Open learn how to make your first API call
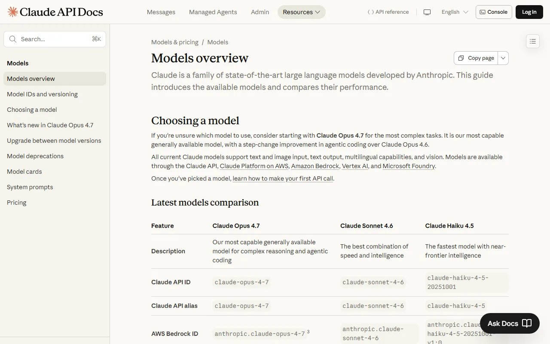This screenshot has width=550, height=344. (283, 178)
